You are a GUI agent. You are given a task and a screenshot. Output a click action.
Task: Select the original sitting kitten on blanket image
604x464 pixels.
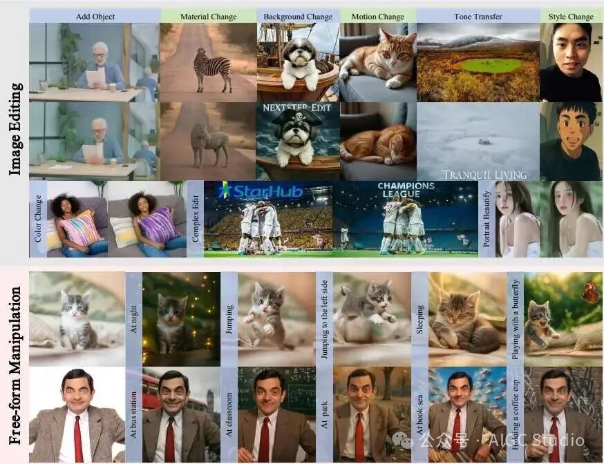(77, 319)
